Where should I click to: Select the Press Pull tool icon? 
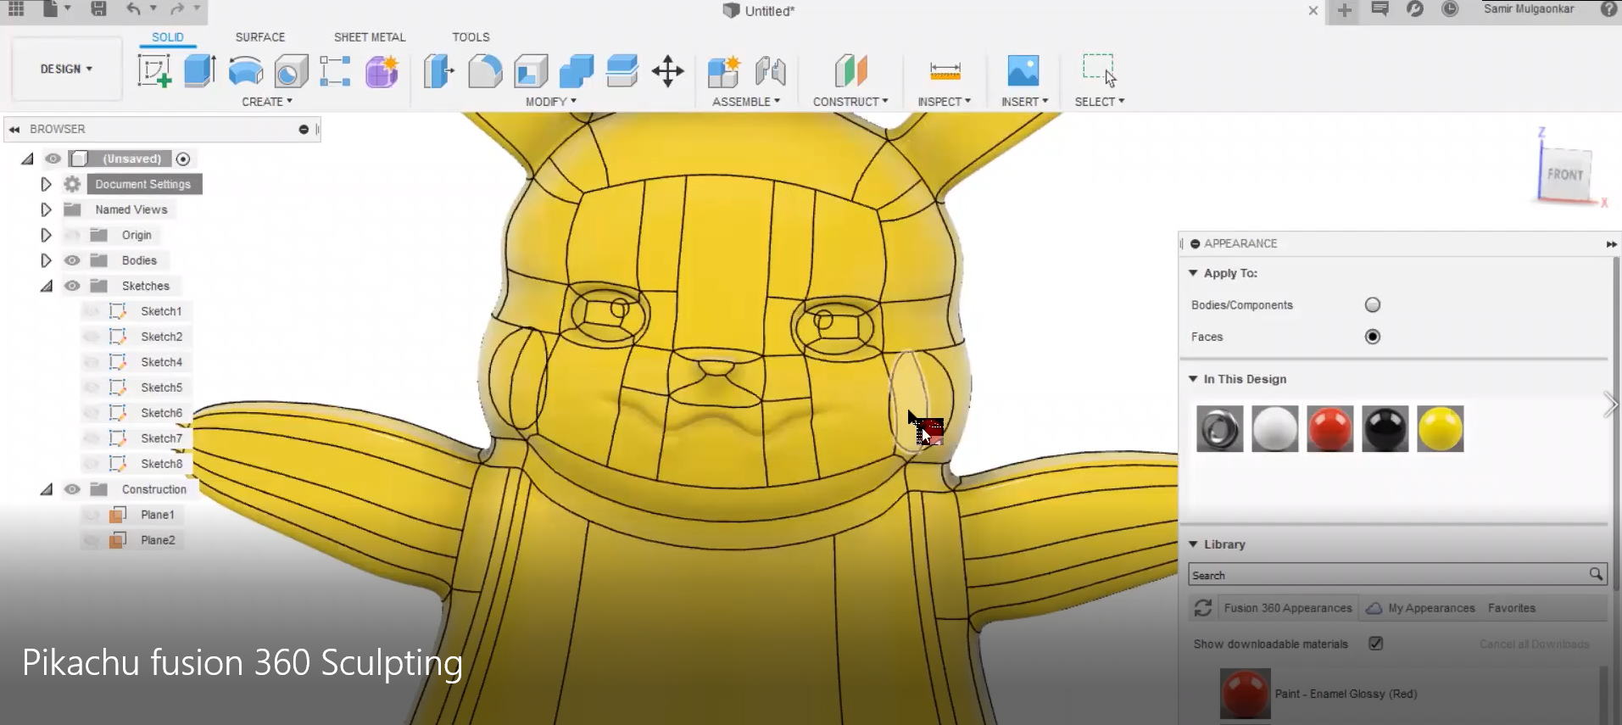point(438,71)
